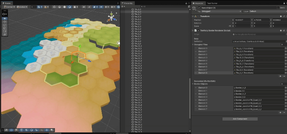The image size is (287, 134).
Task: Click the plus icon under Occupied Tiles list
Action: tap(280, 76)
